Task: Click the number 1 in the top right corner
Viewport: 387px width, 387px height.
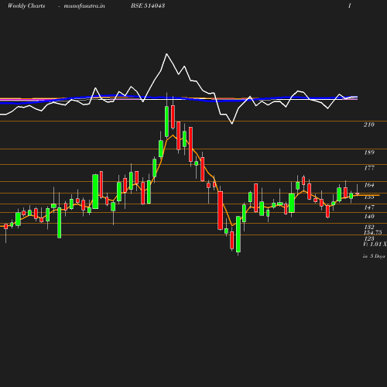Action: click(350, 5)
